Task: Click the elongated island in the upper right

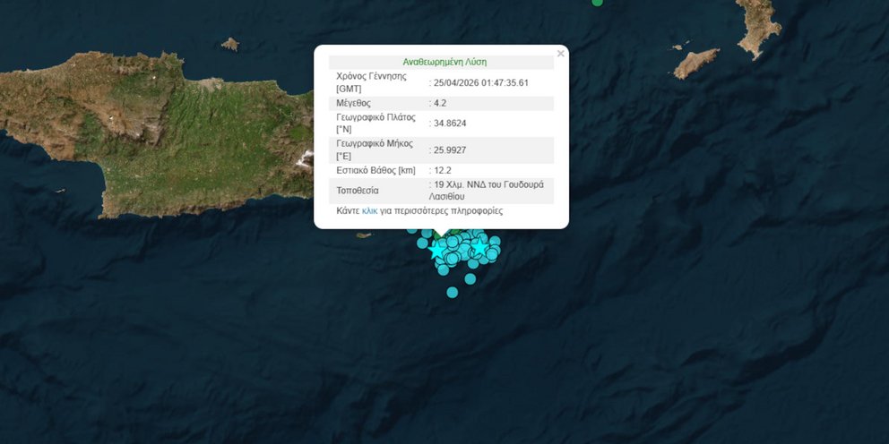Action: [696, 64]
